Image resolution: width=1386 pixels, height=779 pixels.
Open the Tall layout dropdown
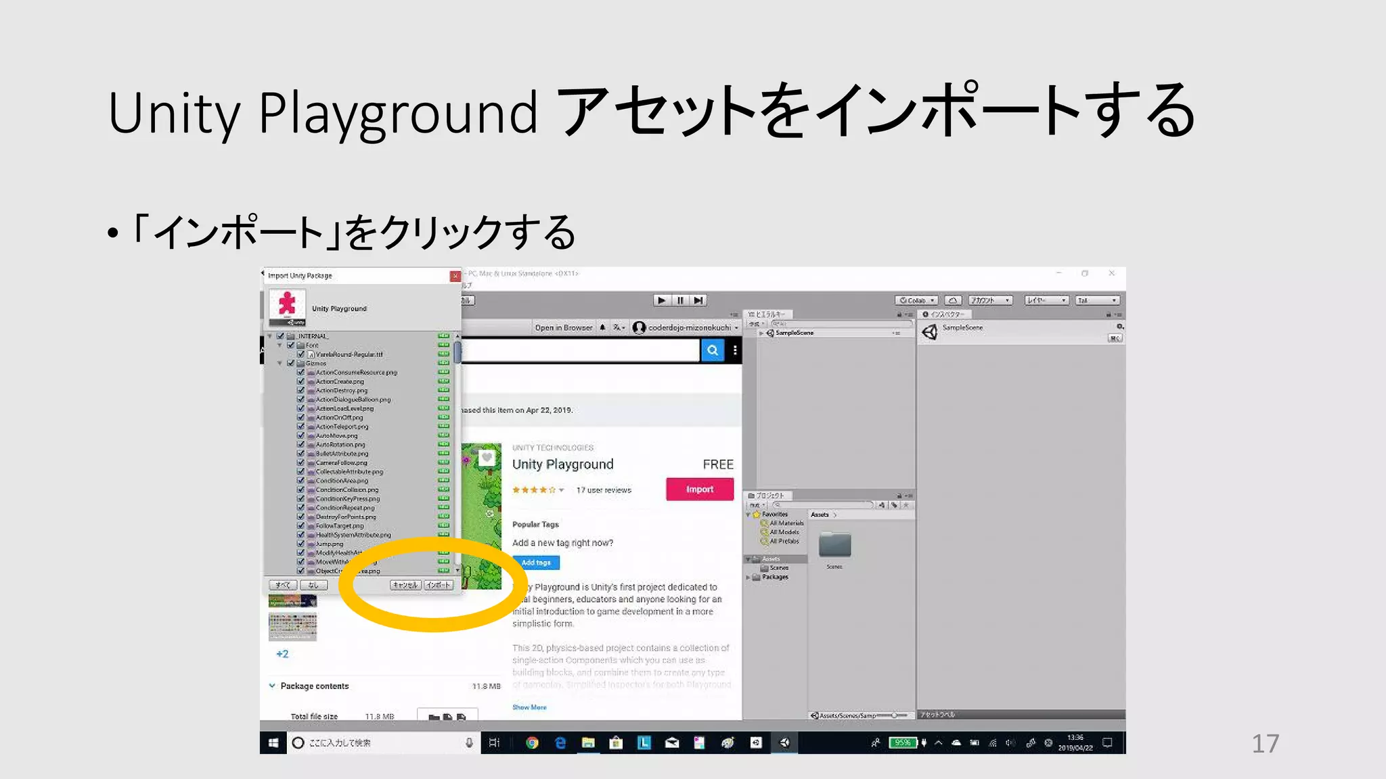click(x=1098, y=300)
